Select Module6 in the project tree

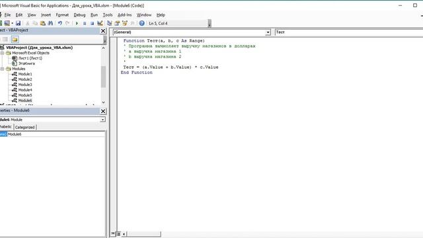25,100
